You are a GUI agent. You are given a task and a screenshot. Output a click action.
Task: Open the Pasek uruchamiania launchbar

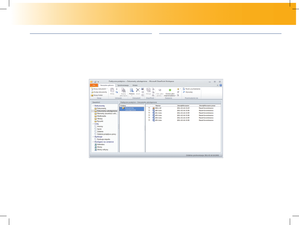pos(191,89)
